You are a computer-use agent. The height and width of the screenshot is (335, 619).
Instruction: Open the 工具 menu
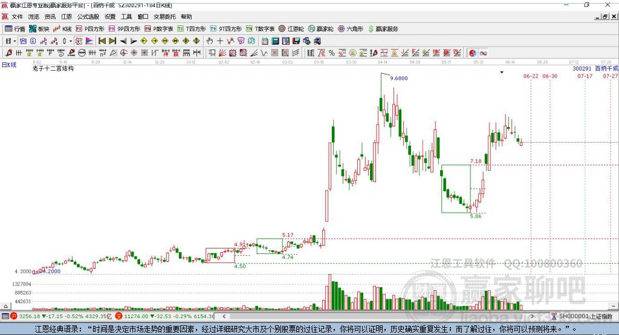point(126,16)
